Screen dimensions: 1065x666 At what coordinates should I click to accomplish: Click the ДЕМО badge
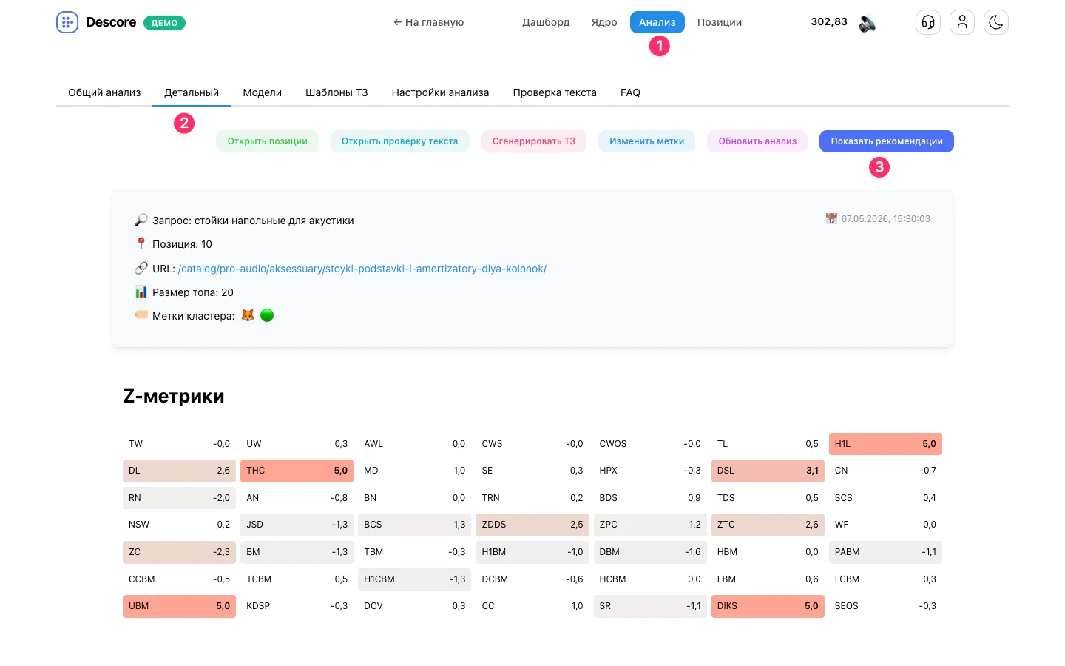click(164, 23)
